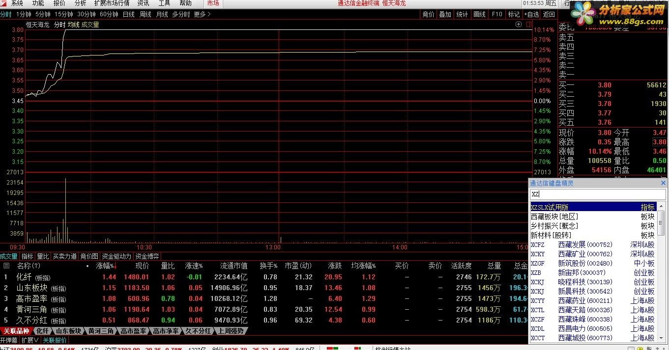Open F10 company info
The height and width of the screenshot is (350, 669).
(x=497, y=14)
